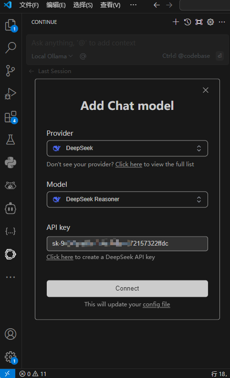Click the CONTINUE panel title

pos(44,22)
